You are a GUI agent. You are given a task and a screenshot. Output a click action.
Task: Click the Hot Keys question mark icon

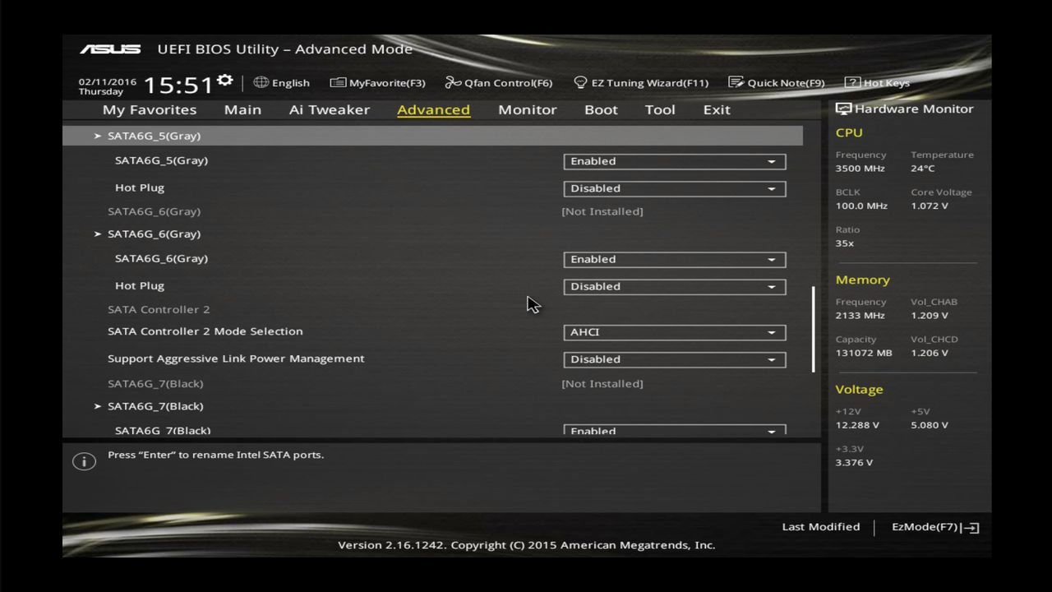click(x=852, y=82)
